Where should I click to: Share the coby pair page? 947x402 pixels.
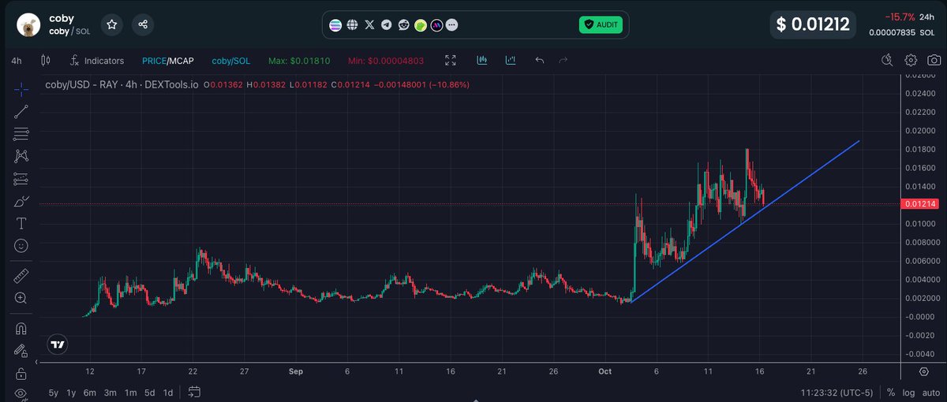click(143, 24)
